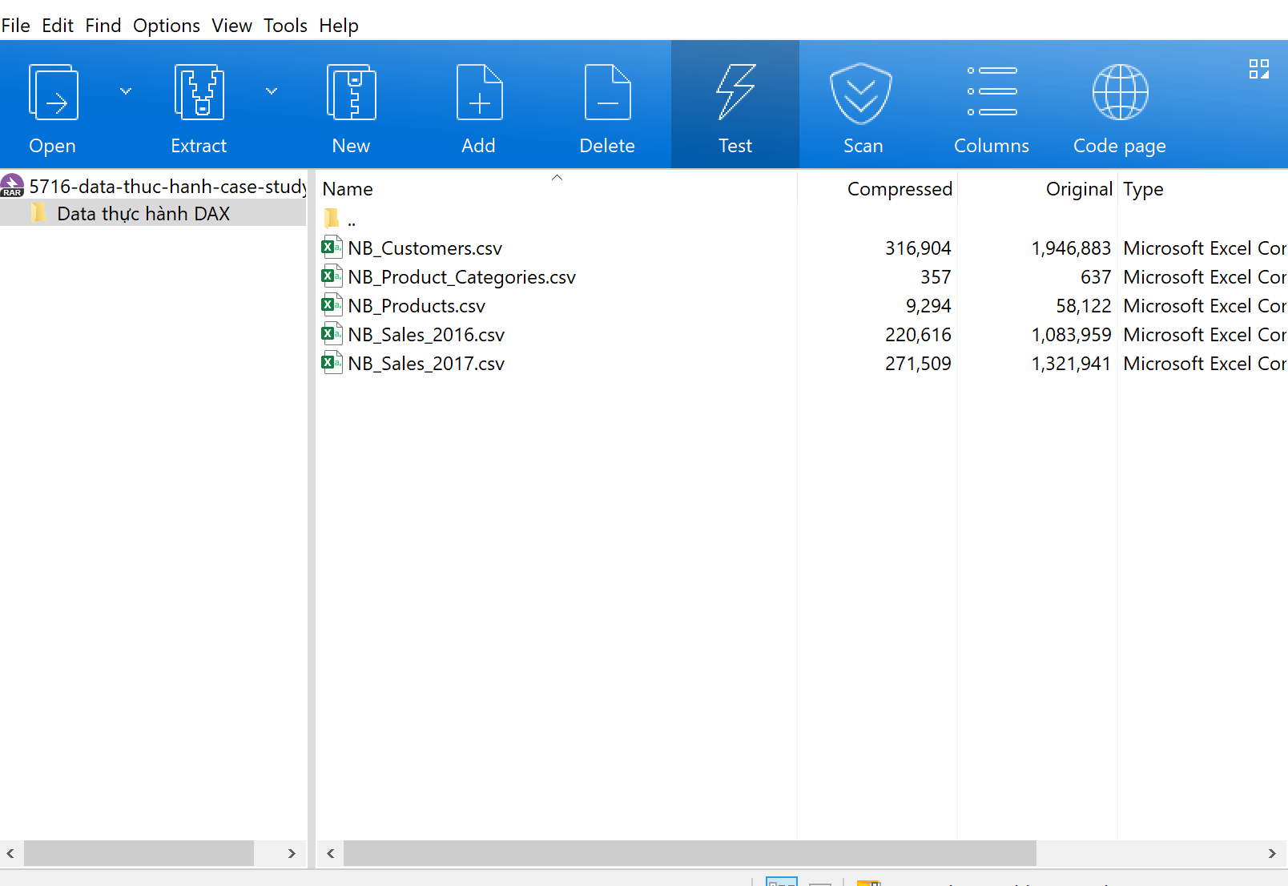This screenshot has height=886, width=1288.
Task: Go to parent folder via '..' entry
Action: tap(351, 219)
